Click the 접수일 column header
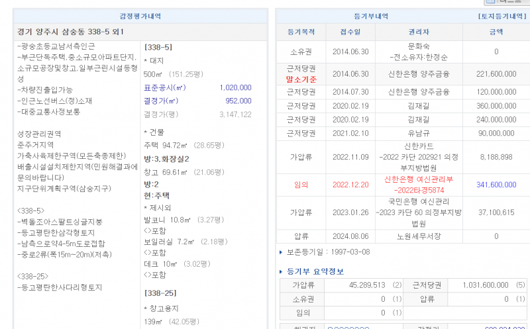The width and height of the screenshot is (530, 329). point(350,31)
